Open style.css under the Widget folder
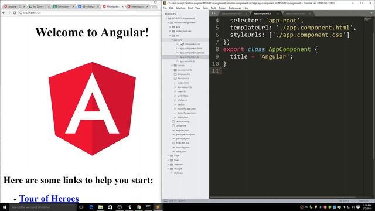 pos(178,173)
